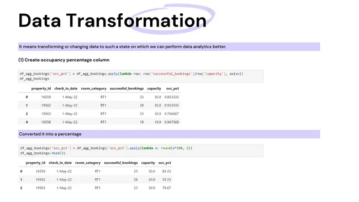The image size is (359, 202).
Task: Click the value 0.766667 in the first table
Action: (x=171, y=114)
